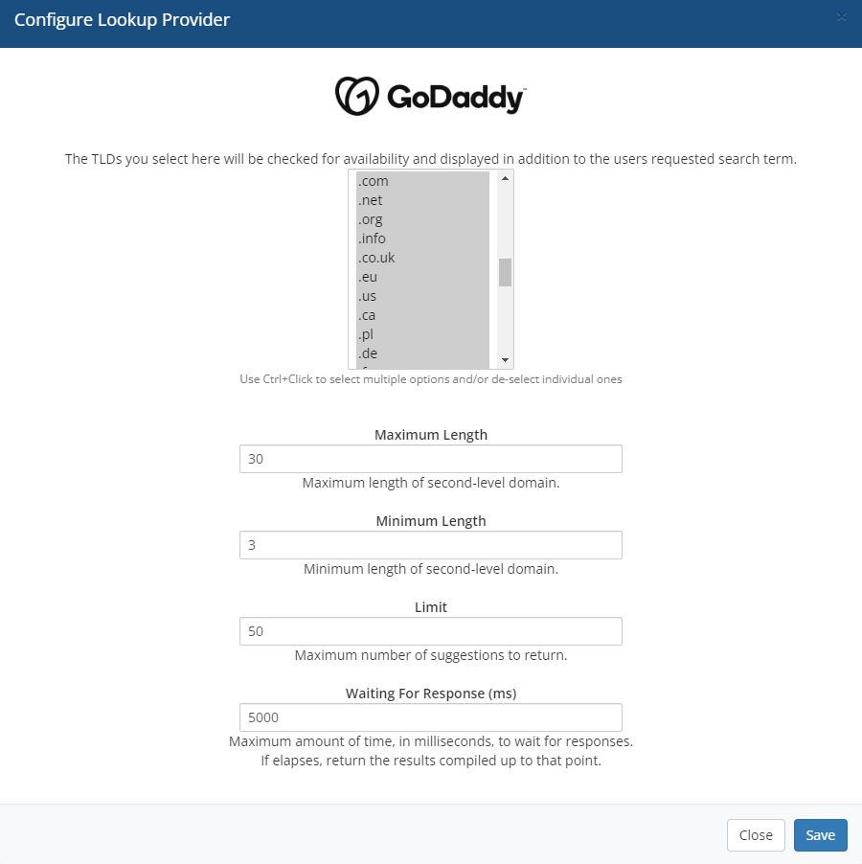Dismiss the dialog with the X

click(x=841, y=17)
